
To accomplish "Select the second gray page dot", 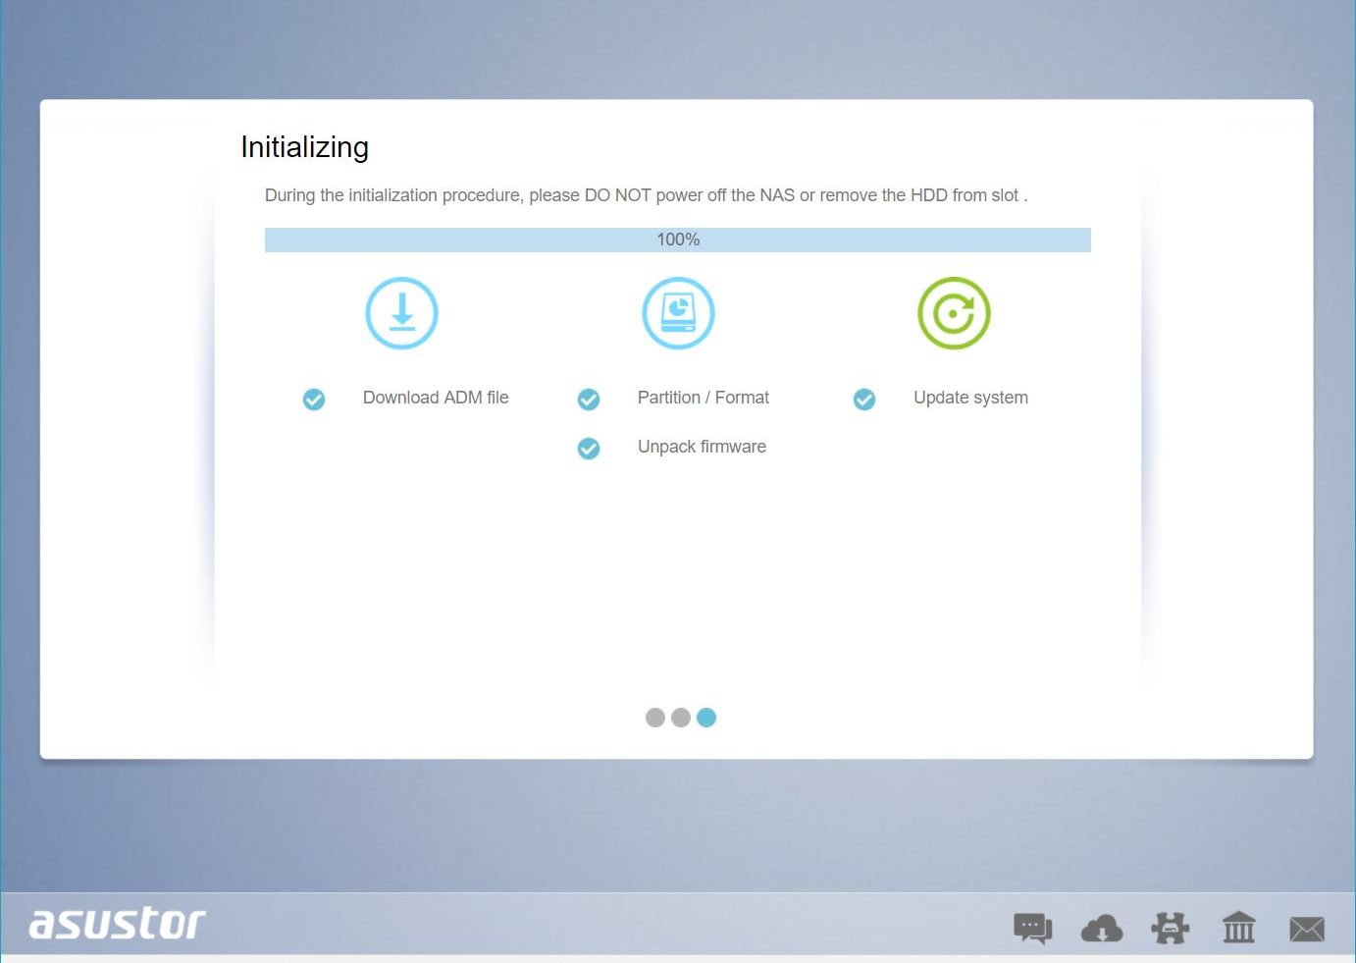I will pyautogui.click(x=681, y=718).
